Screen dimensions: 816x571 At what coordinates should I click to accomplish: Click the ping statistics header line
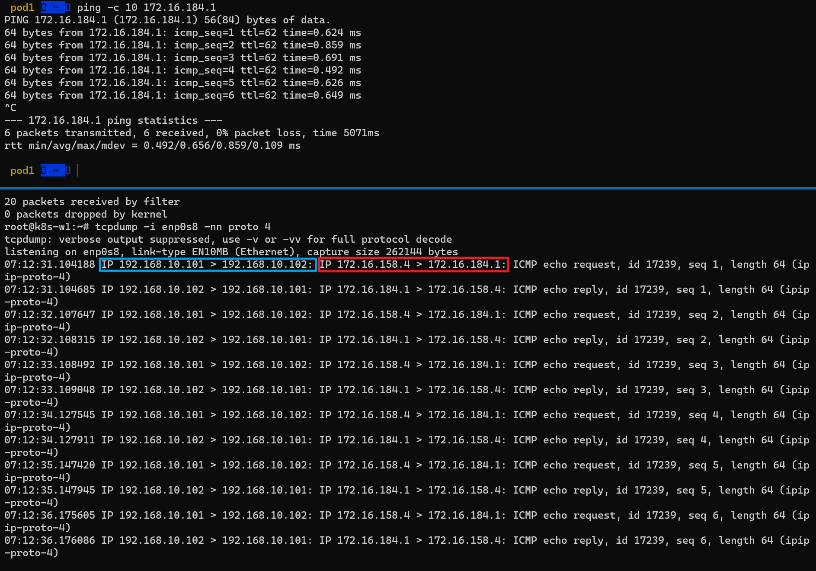[112, 120]
